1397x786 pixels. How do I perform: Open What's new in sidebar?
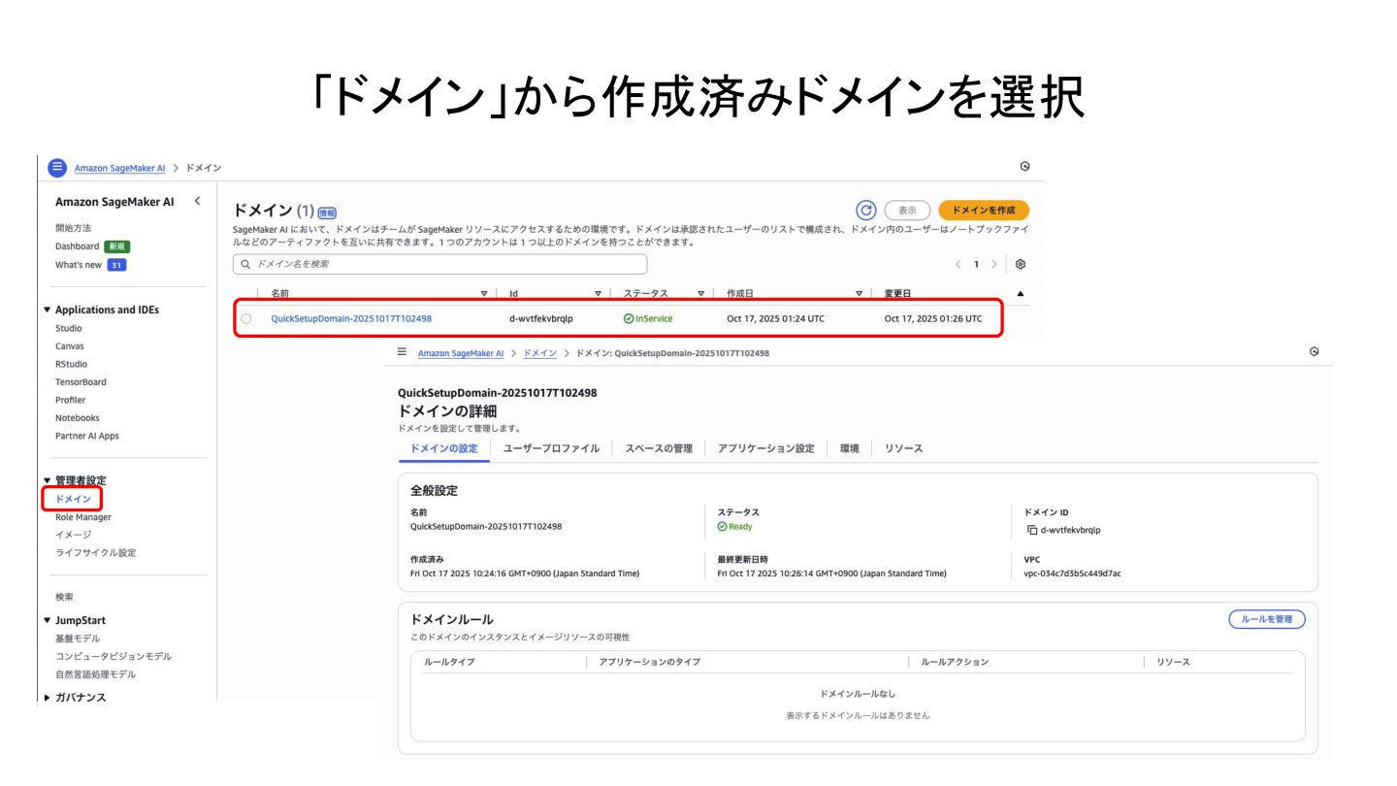79,265
